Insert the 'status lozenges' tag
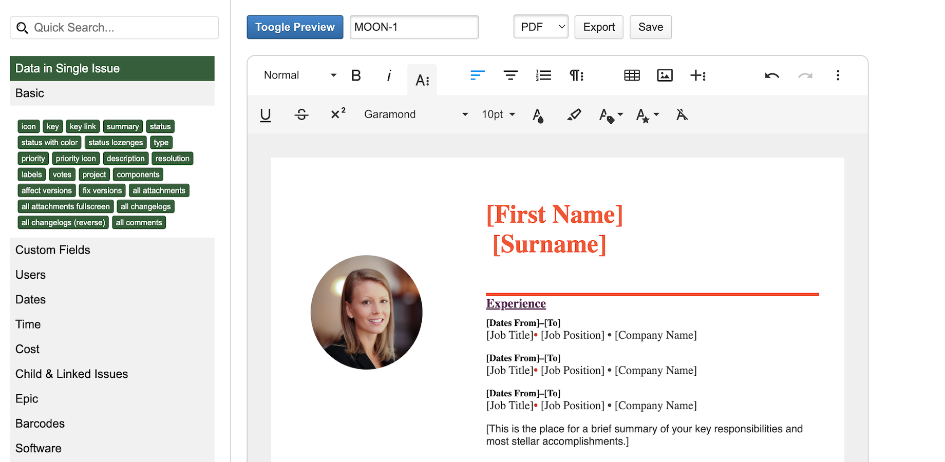The width and height of the screenshot is (945, 462). [x=116, y=142]
